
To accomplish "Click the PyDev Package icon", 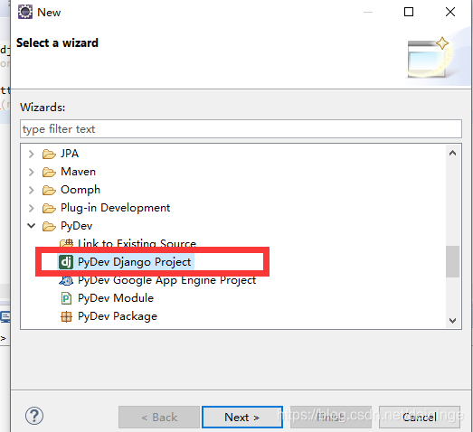I will coord(66,316).
